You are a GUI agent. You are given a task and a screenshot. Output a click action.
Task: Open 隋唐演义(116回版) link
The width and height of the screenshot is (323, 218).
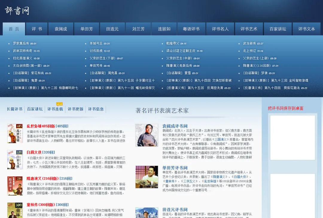(257, 66)
